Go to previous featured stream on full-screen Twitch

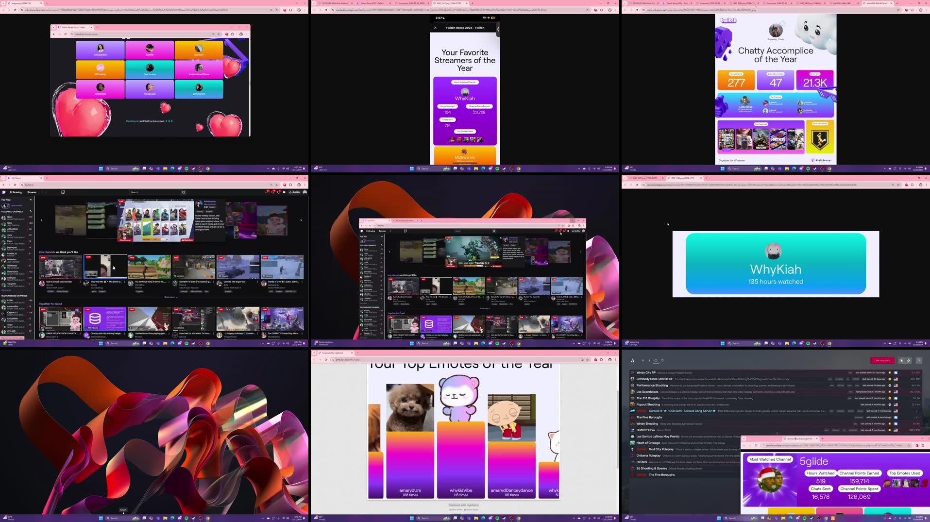point(41,220)
